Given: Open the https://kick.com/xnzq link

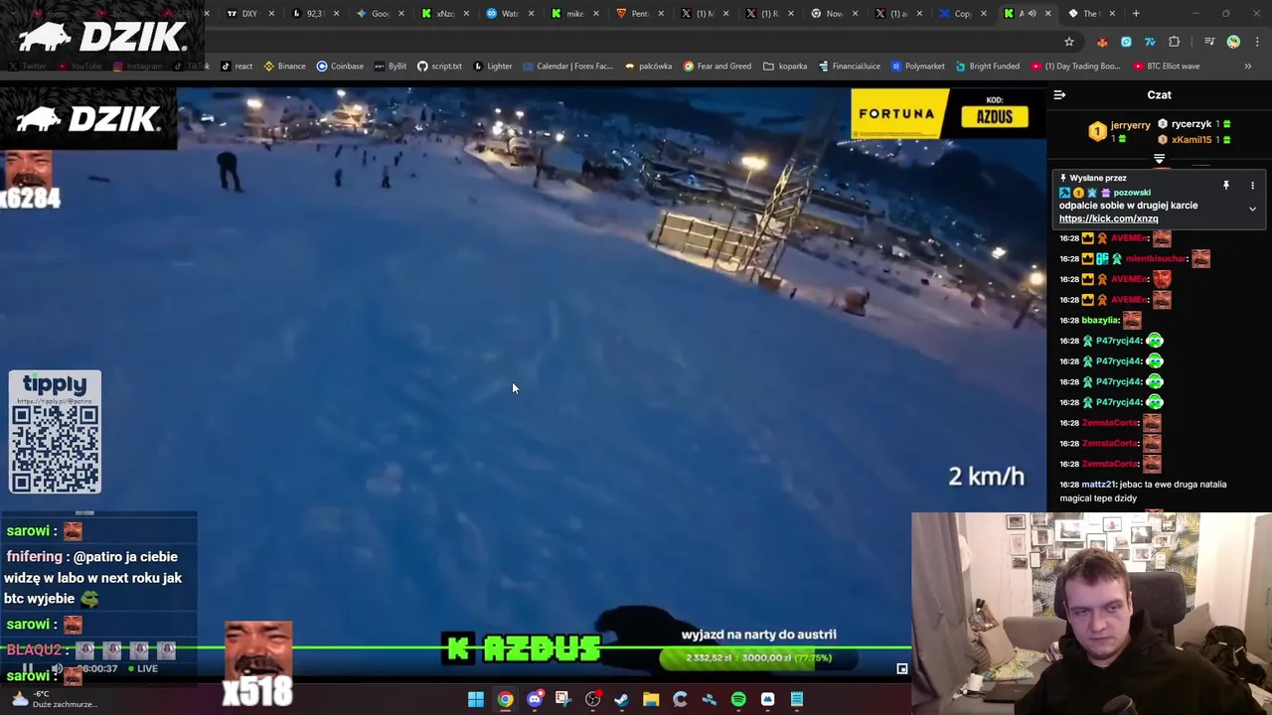Looking at the screenshot, I should pos(1108,218).
